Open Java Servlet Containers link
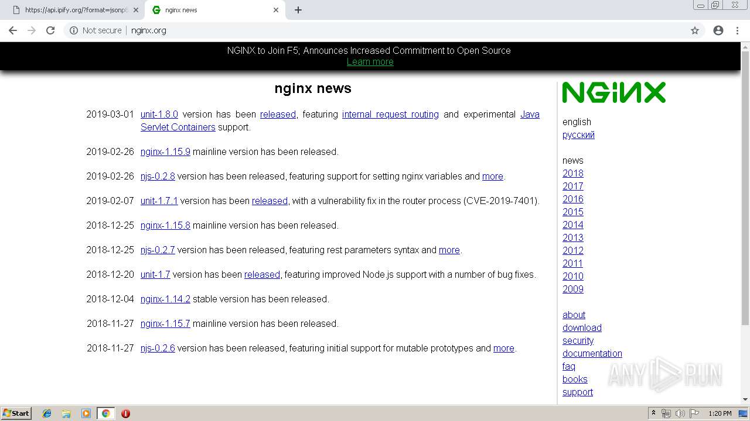The width and height of the screenshot is (750, 421). point(178,127)
